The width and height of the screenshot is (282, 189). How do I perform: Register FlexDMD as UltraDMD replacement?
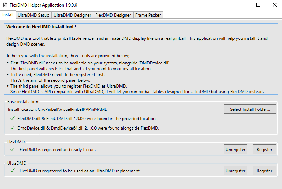tap(264, 171)
